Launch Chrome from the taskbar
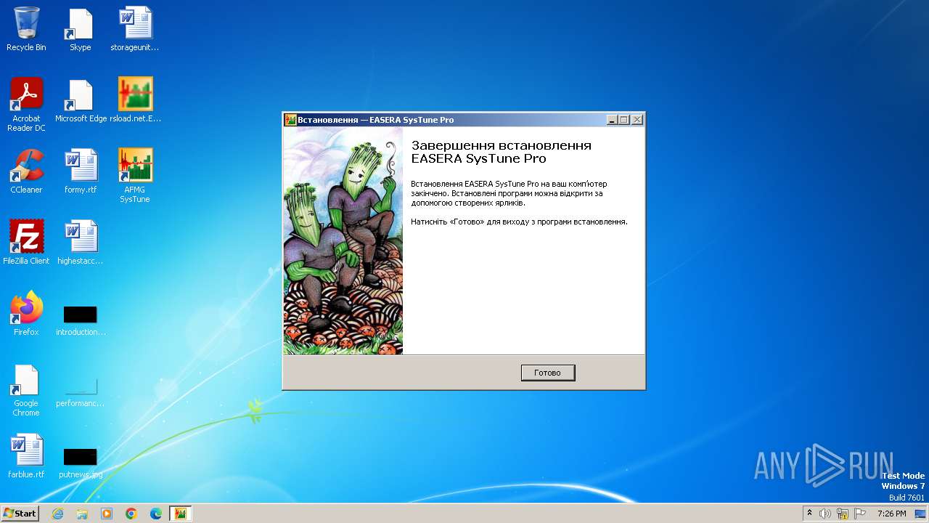The image size is (929, 523). tap(131, 514)
